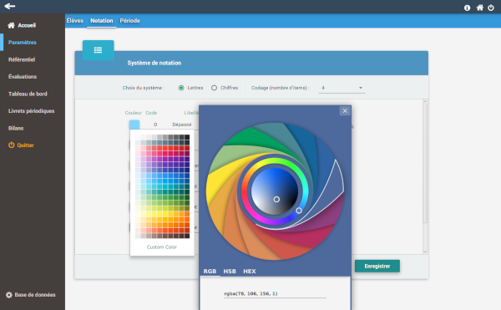Open Accueil in the sidebar
This screenshot has width=501, height=310.
(x=22, y=25)
